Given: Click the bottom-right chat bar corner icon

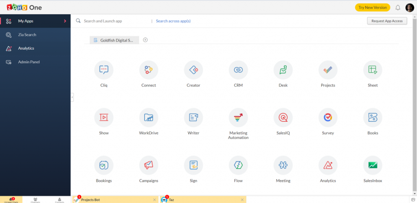Looking at the screenshot, I should [x=413, y=200].
